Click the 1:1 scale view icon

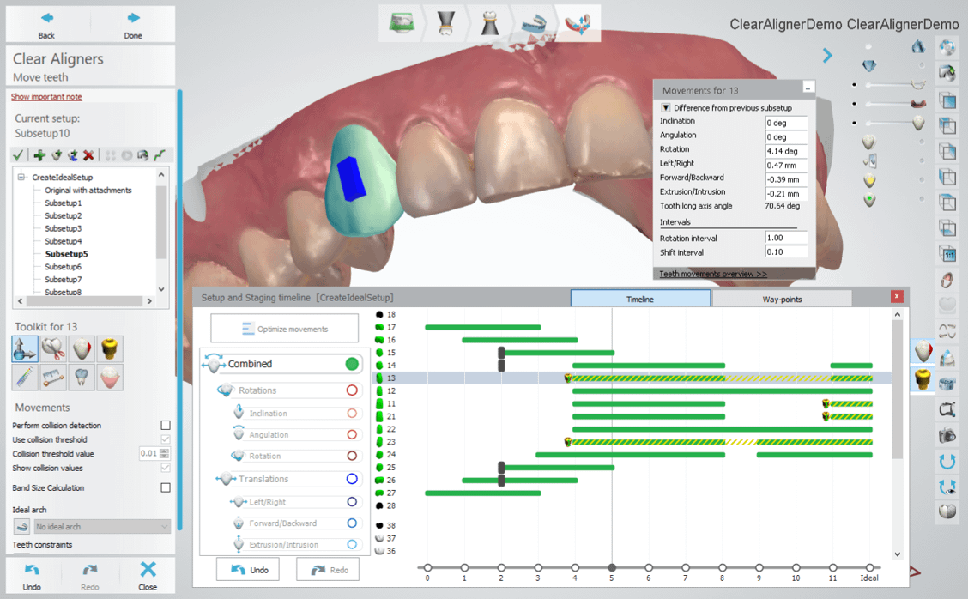point(947,255)
